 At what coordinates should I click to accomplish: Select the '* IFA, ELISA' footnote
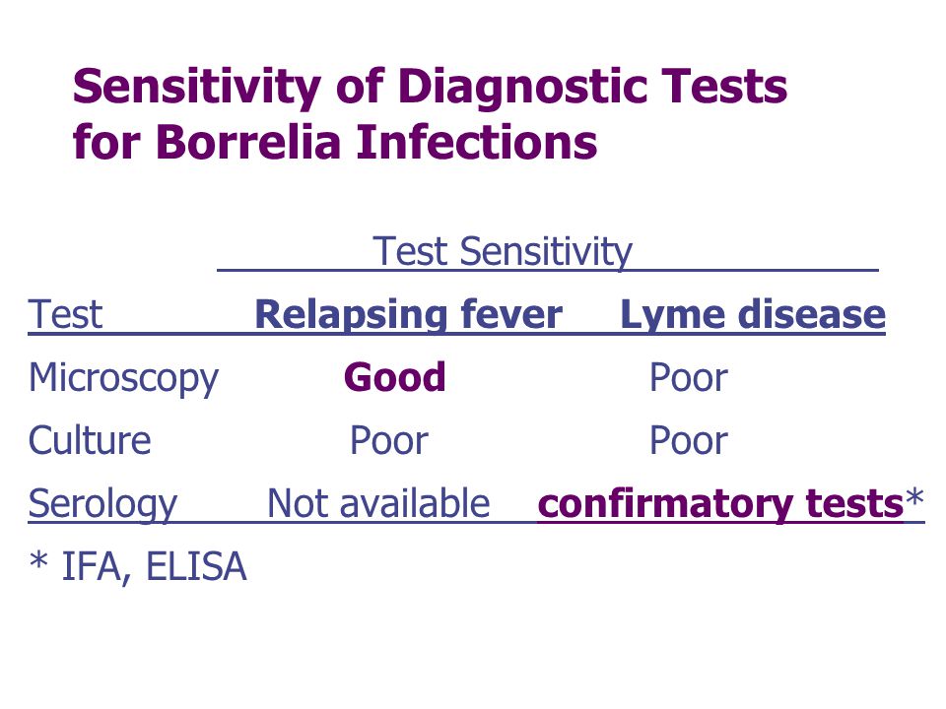point(138,567)
